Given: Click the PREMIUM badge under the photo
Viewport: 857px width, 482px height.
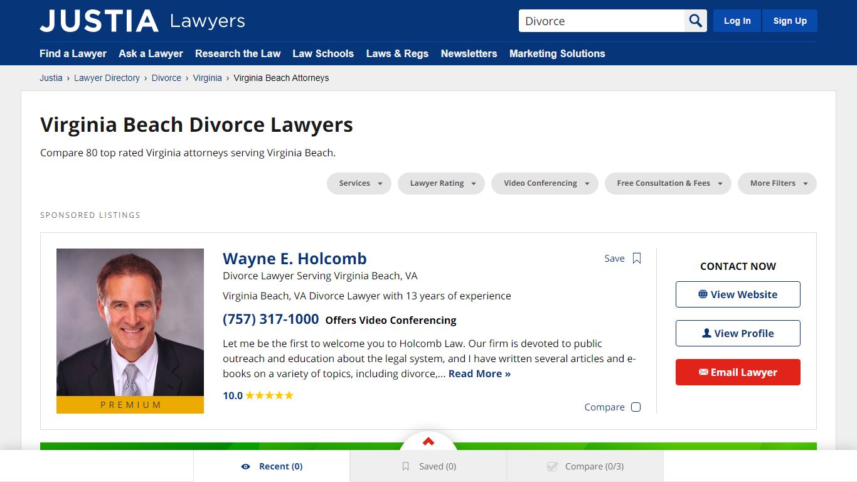Looking at the screenshot, I should tap(130, 405).
